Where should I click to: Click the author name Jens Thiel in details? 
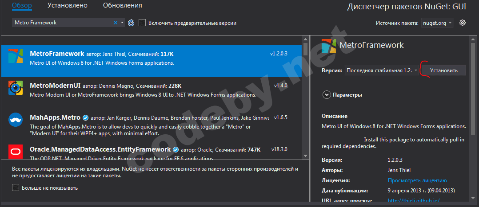point(399,170)
